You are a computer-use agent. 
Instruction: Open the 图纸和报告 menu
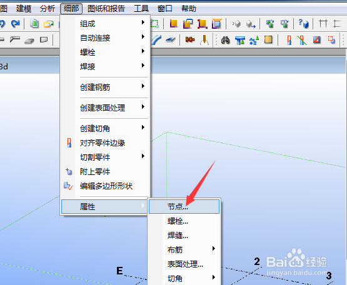click(106, 9)
